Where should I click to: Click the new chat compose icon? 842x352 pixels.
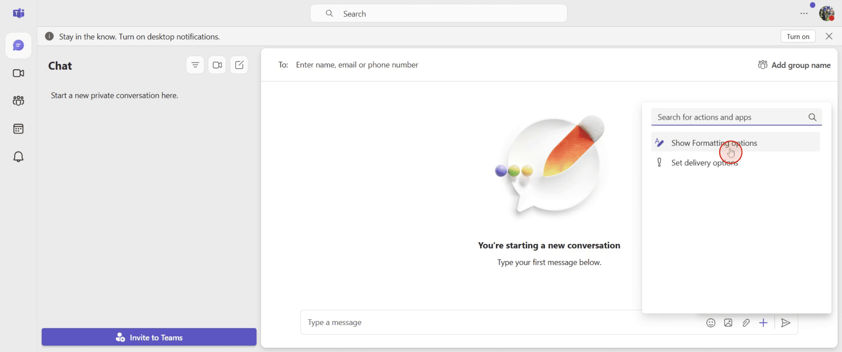[239, 65]
